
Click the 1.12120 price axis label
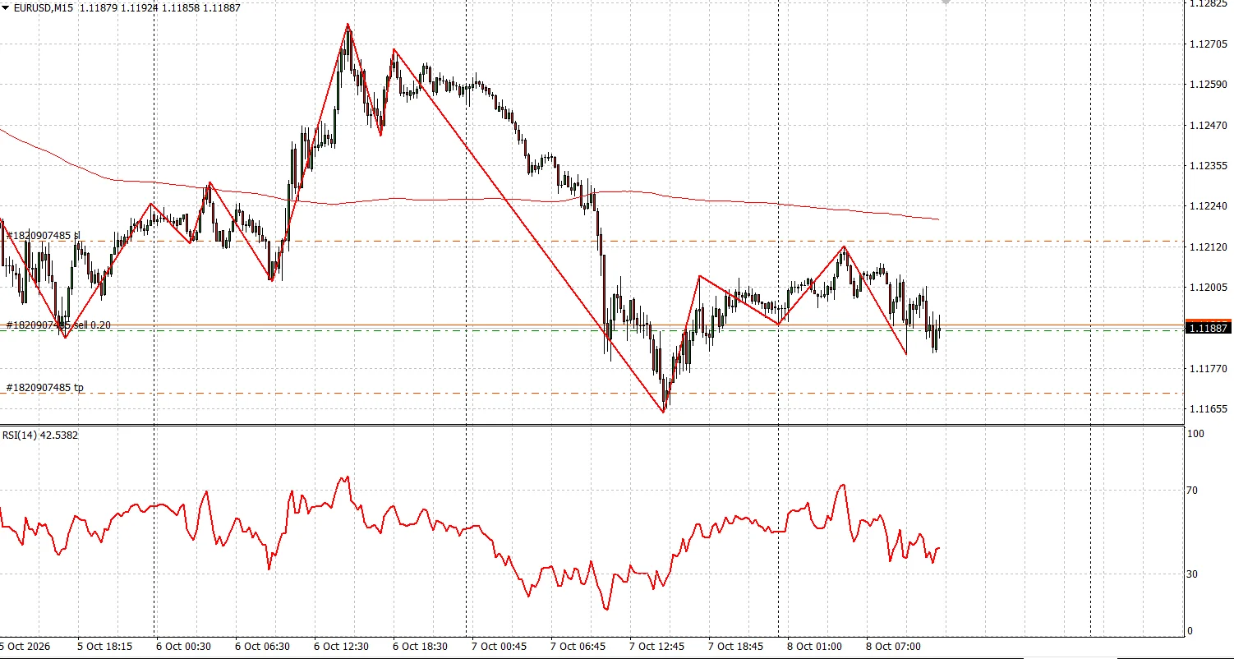point(1208,247)
